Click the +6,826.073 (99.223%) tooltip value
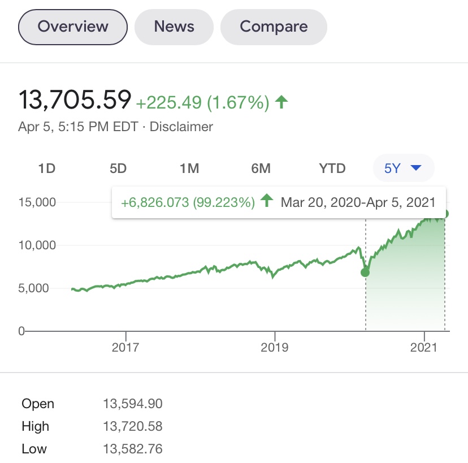Image resolution: width=468 pixels, height=463 pixels. (x=188, y=202)
